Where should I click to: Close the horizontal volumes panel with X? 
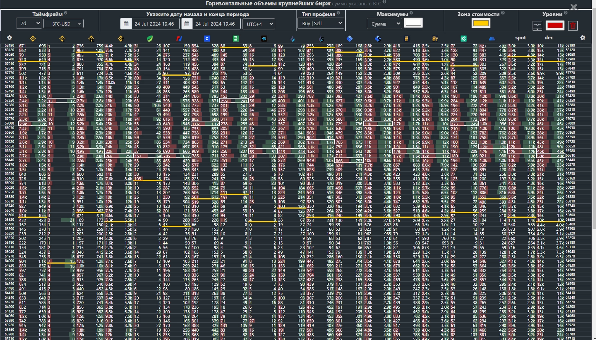tap(573, 7)
